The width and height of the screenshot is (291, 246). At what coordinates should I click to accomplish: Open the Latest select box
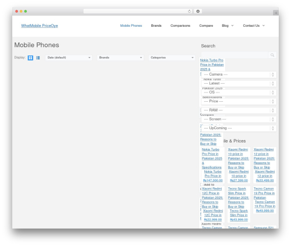239,83
